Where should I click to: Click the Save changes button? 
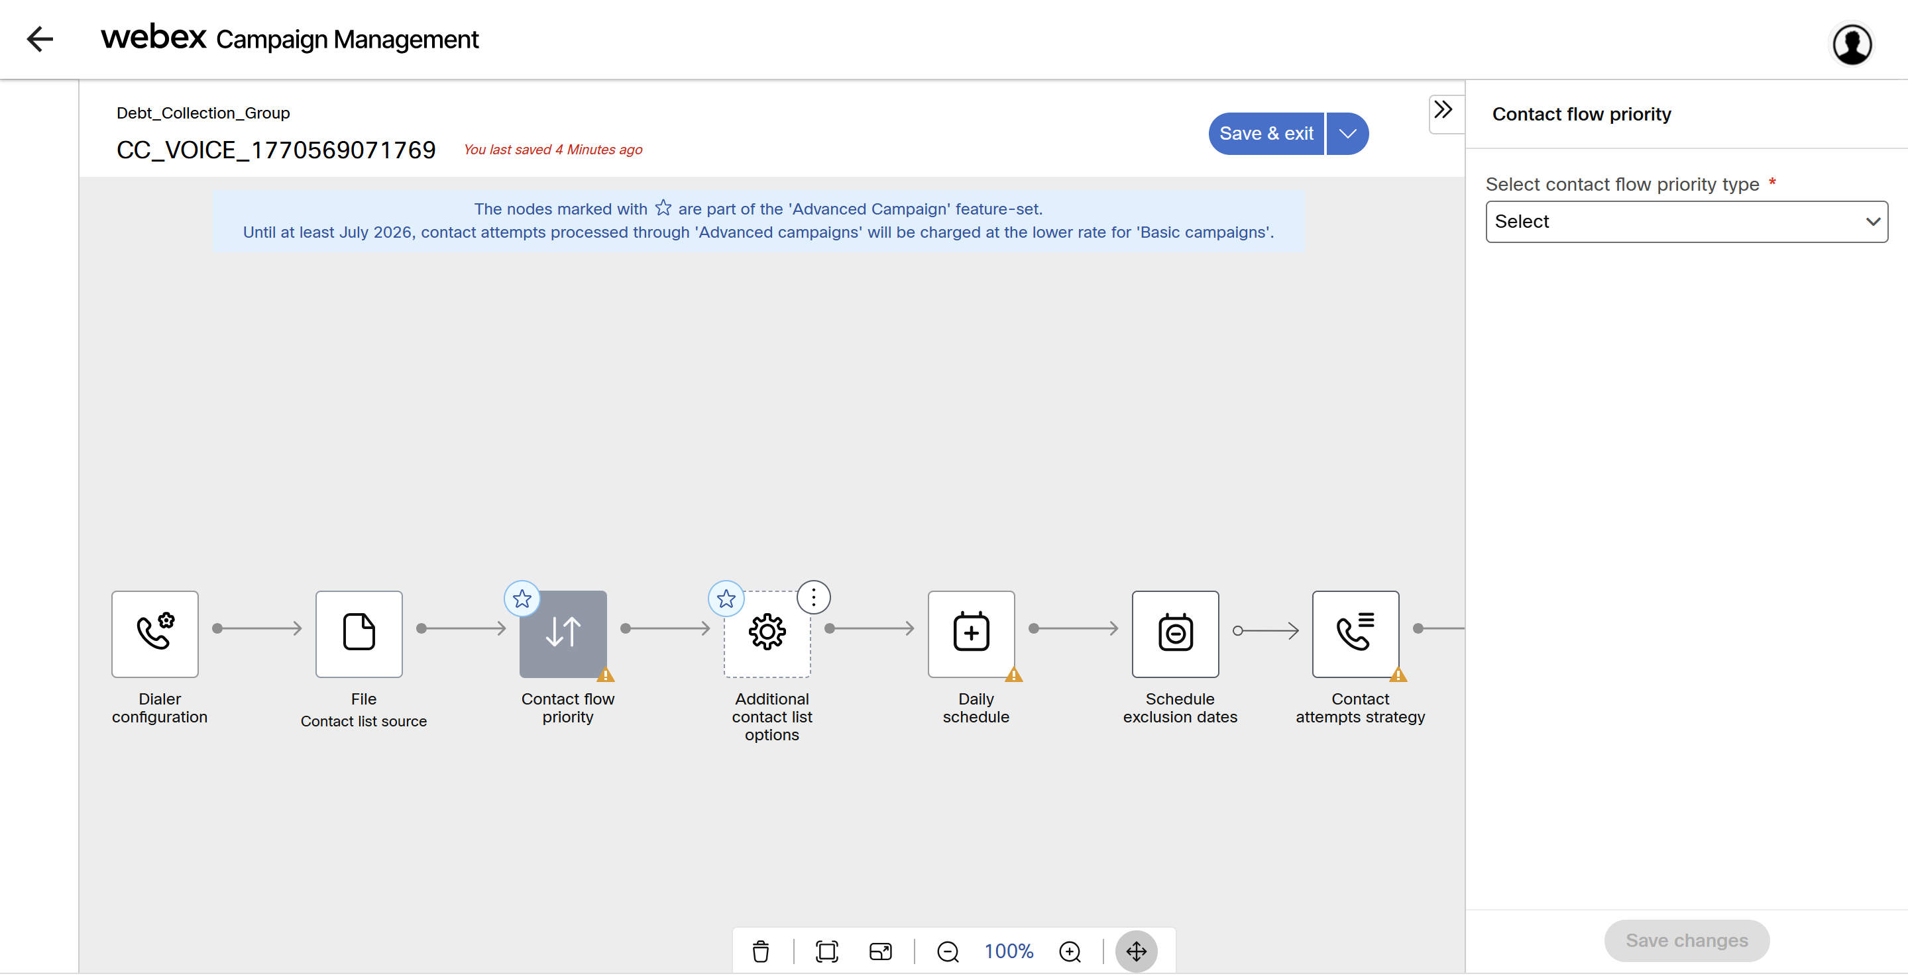[x=1686, y=940]
